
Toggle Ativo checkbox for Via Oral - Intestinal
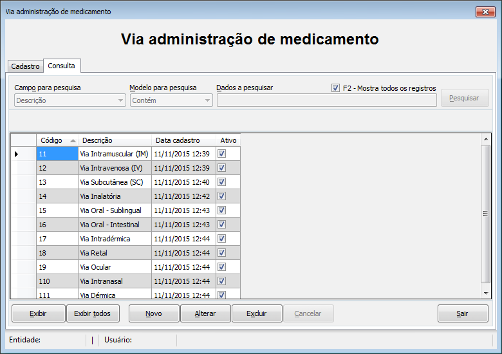tap(222, 225)
